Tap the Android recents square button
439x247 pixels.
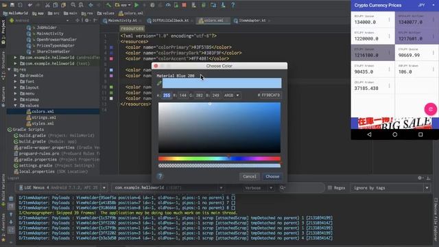click(x=420, y=134)
